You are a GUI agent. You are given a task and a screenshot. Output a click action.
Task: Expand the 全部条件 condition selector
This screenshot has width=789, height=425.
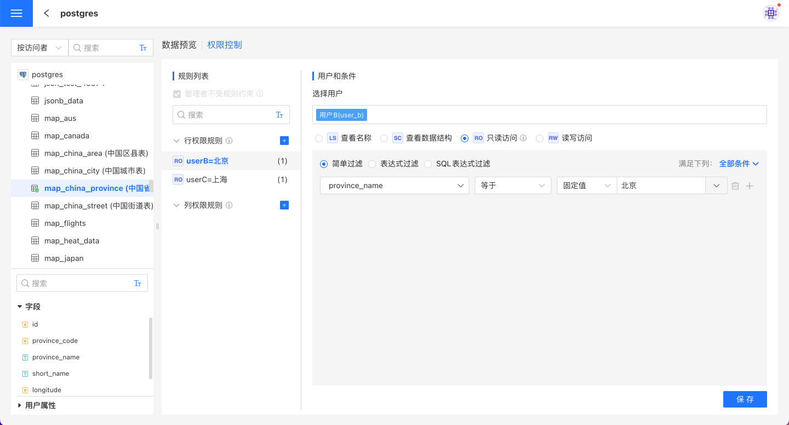pyautogui.click(x=739, y=164)
